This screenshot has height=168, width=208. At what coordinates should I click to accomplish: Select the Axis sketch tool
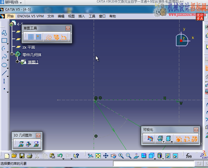pos(4,81)
